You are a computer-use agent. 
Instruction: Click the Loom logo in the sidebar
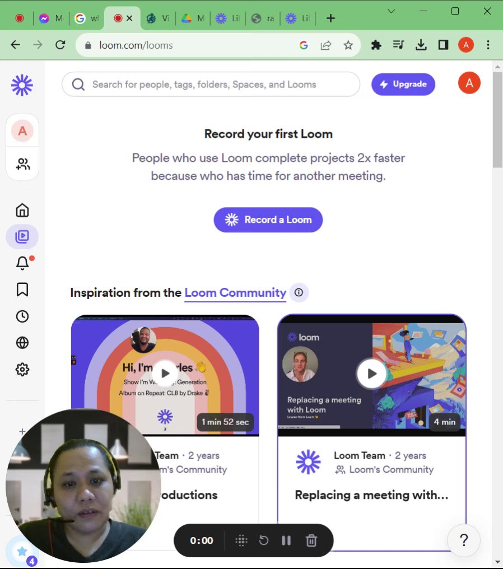22,85
